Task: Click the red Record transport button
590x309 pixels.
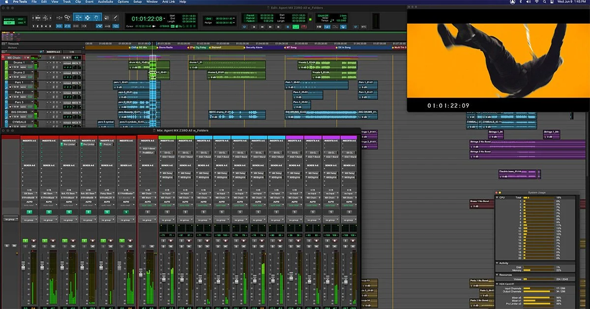Action: (304, 27)
